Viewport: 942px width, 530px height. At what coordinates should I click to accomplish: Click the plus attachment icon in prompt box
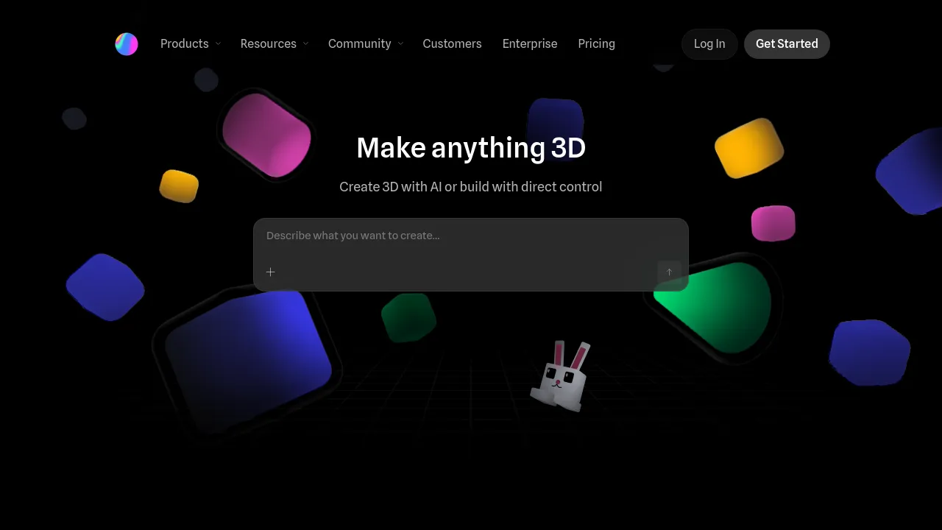coord(271,272)
